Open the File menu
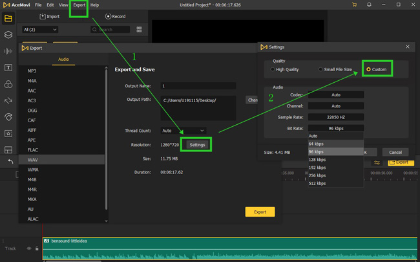 (38, 5)
